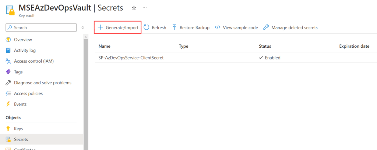Open the SP-AzDevOpsService-ClientSecret secret row
The height and width of the screenshot is (150, 377).
point(236,58)
